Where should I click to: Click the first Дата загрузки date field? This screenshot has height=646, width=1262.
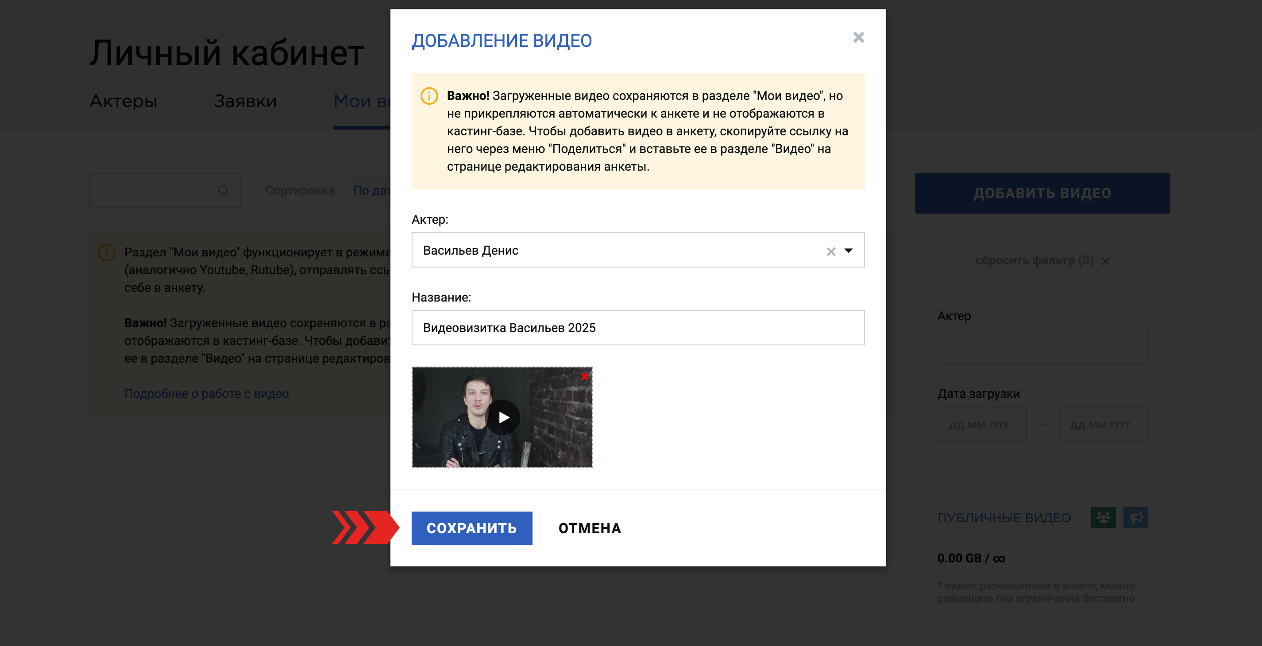pos(982,424)
